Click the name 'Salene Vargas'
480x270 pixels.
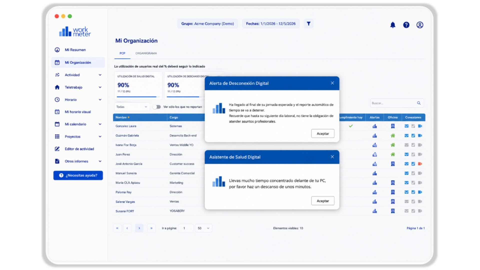click(125, 202)
